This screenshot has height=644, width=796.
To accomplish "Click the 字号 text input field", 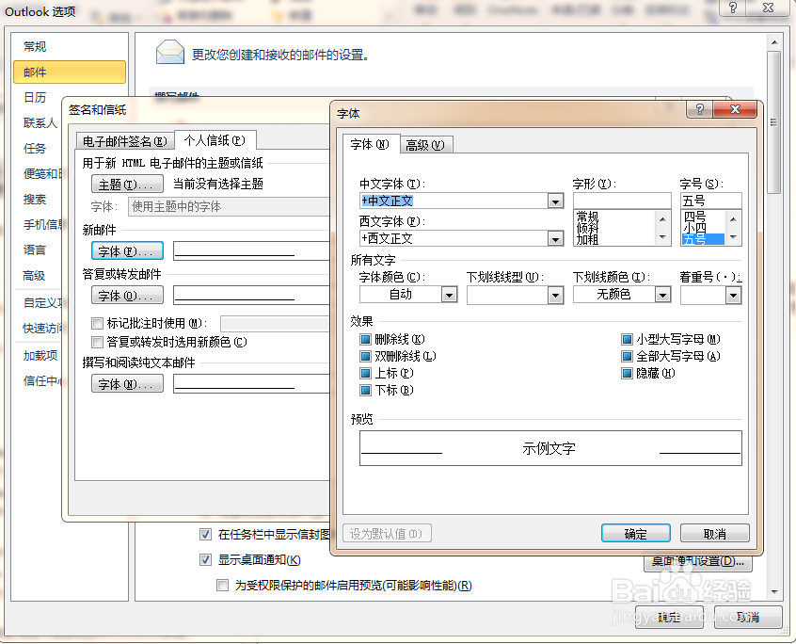I will pos(710,201).
